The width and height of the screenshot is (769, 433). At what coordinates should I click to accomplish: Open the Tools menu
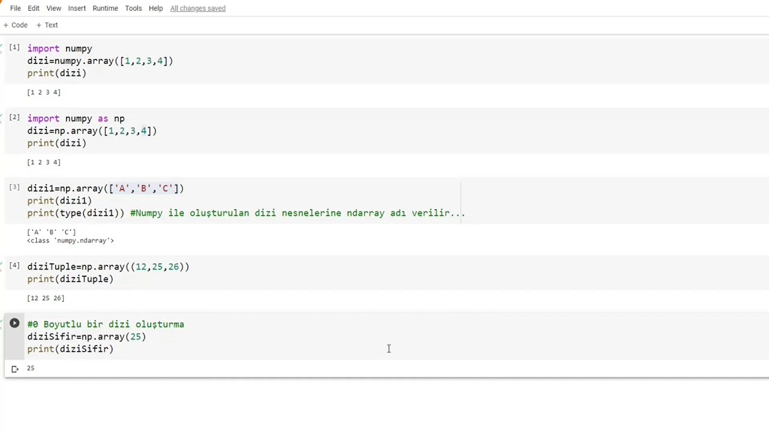133,8
